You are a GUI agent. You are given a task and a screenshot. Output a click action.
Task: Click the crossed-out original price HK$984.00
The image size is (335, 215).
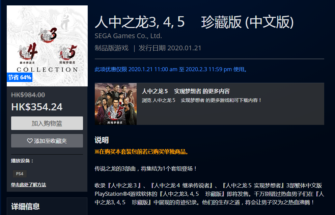tap(28, 95)
